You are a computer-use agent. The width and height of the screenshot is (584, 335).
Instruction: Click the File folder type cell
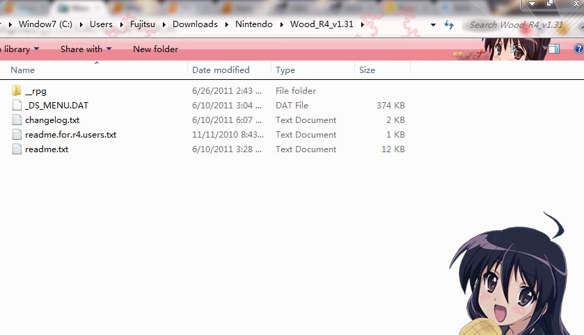(x=296, y=91)
